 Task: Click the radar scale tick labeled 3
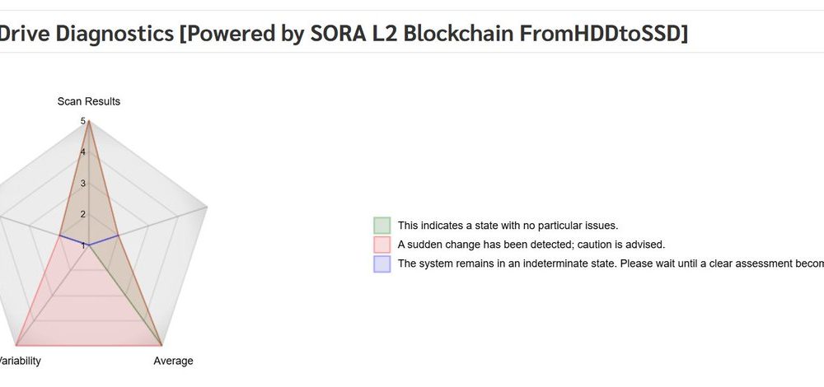tap(83, 184)
